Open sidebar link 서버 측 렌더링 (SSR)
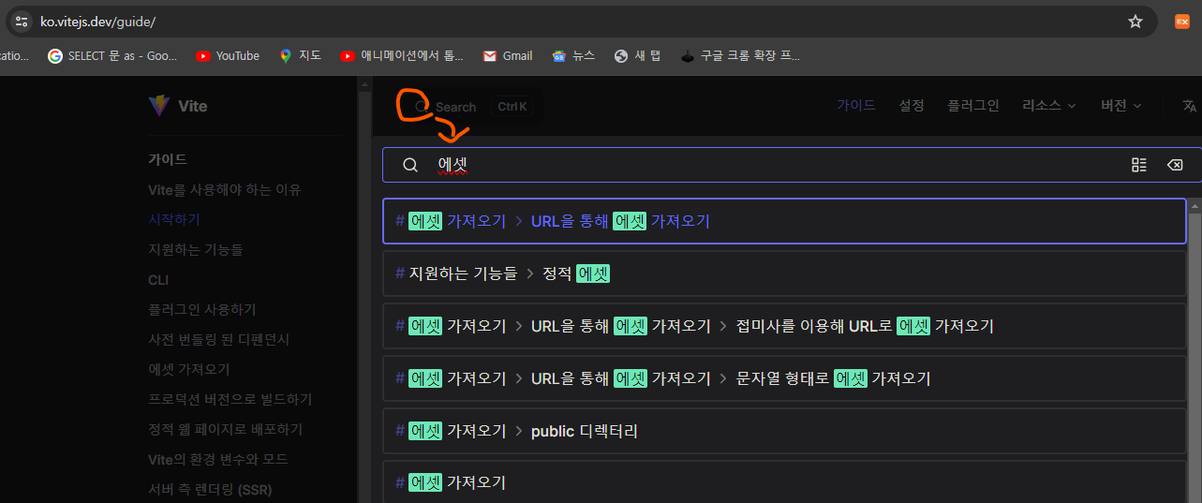The image size is (1202, 503). coord(210,489)
